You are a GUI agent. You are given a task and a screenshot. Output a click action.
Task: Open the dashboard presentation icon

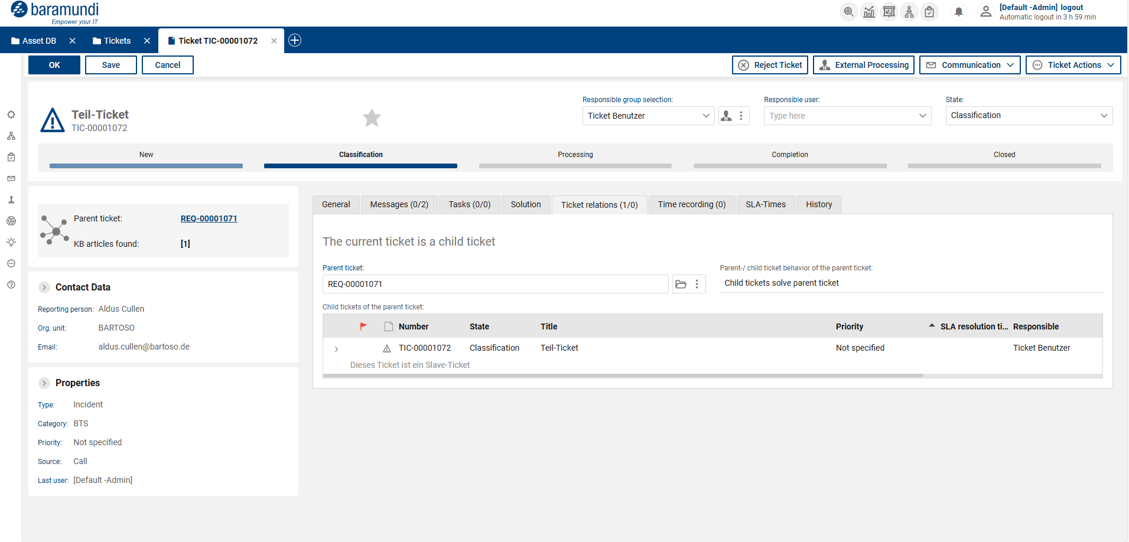click(x=889, y=12)
